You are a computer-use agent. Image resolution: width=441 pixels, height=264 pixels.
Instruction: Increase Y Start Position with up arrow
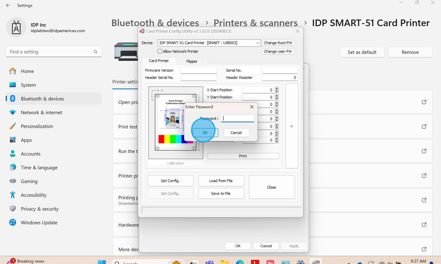click(x=277, y=96)
